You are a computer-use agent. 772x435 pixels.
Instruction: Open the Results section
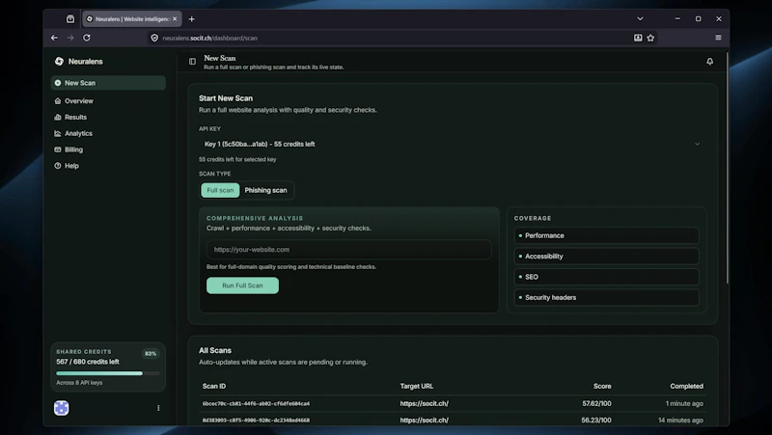(x=75, y=117)
